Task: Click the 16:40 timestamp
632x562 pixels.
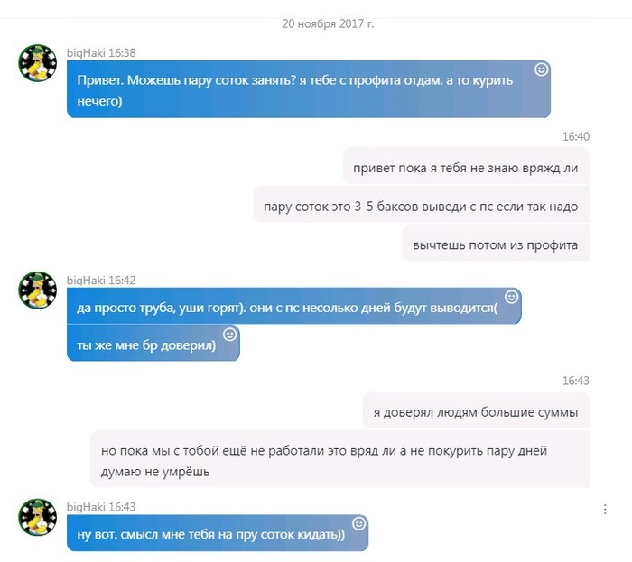Action: (x=576, y=136)
